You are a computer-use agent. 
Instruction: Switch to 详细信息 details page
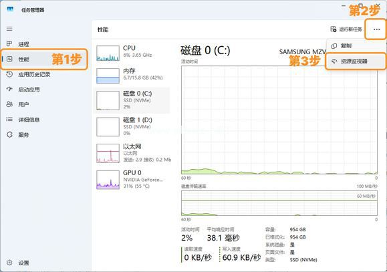tap(29, 120)
